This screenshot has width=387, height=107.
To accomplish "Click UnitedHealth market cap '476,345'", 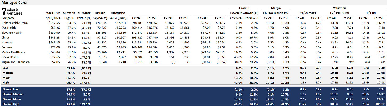I will tap(102, 23).
